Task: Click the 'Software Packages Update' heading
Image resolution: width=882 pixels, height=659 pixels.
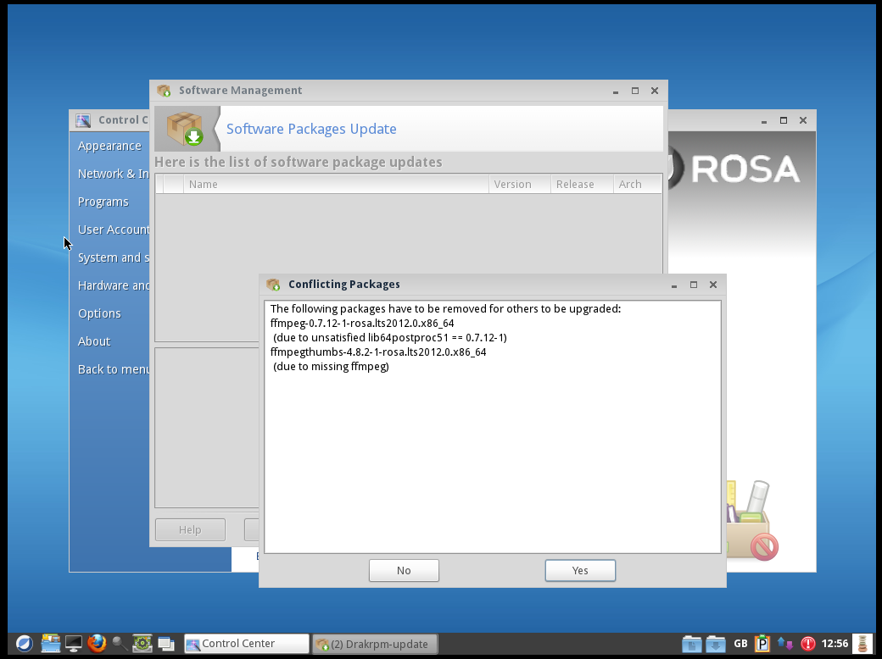Action: pos(311,130)
